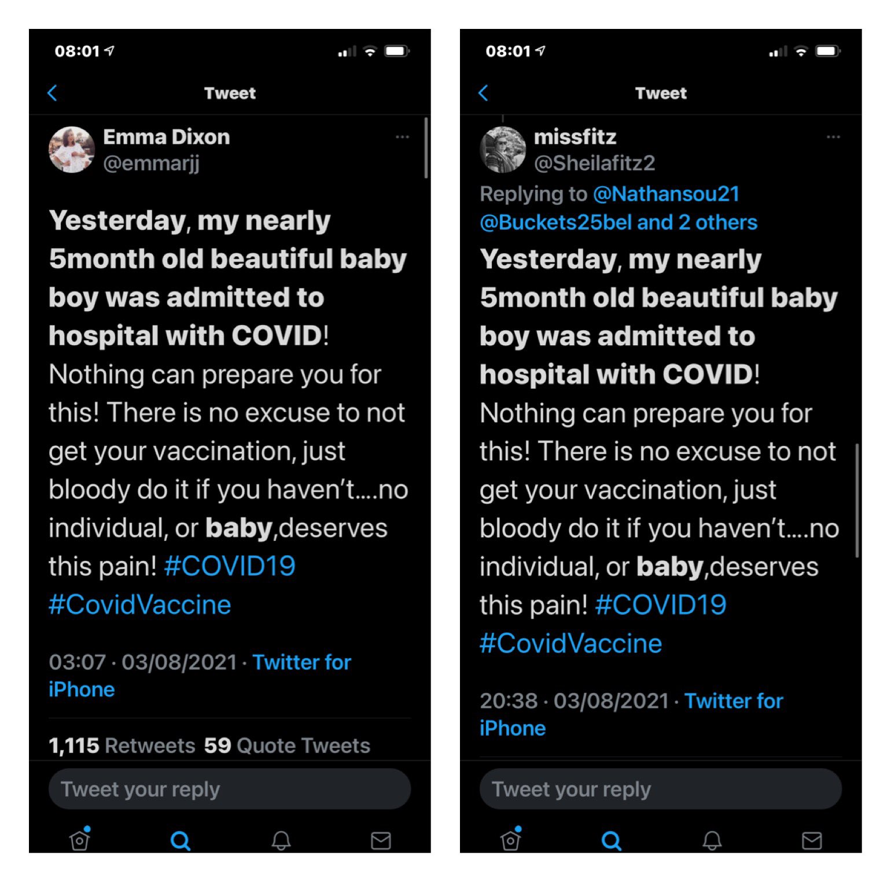Open Emma Dixon's profile picture

[72, 150]
